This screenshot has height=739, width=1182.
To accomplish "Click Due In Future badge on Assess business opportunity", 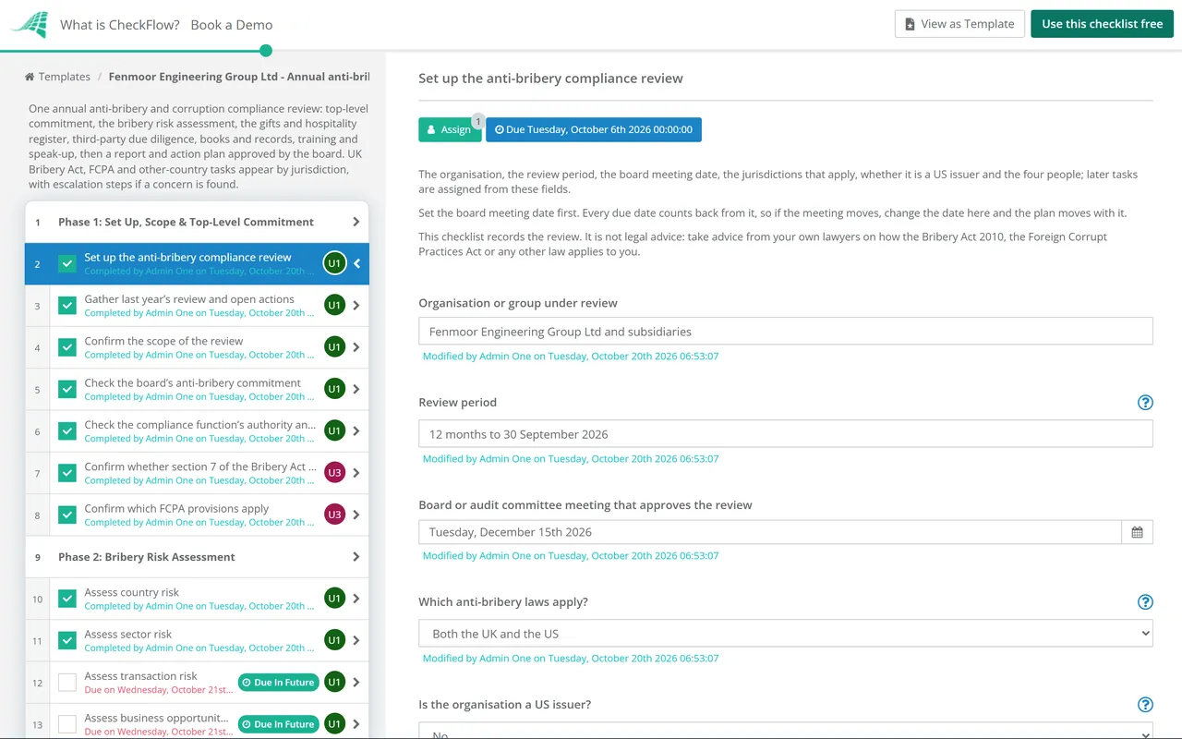I will (278, 724).
